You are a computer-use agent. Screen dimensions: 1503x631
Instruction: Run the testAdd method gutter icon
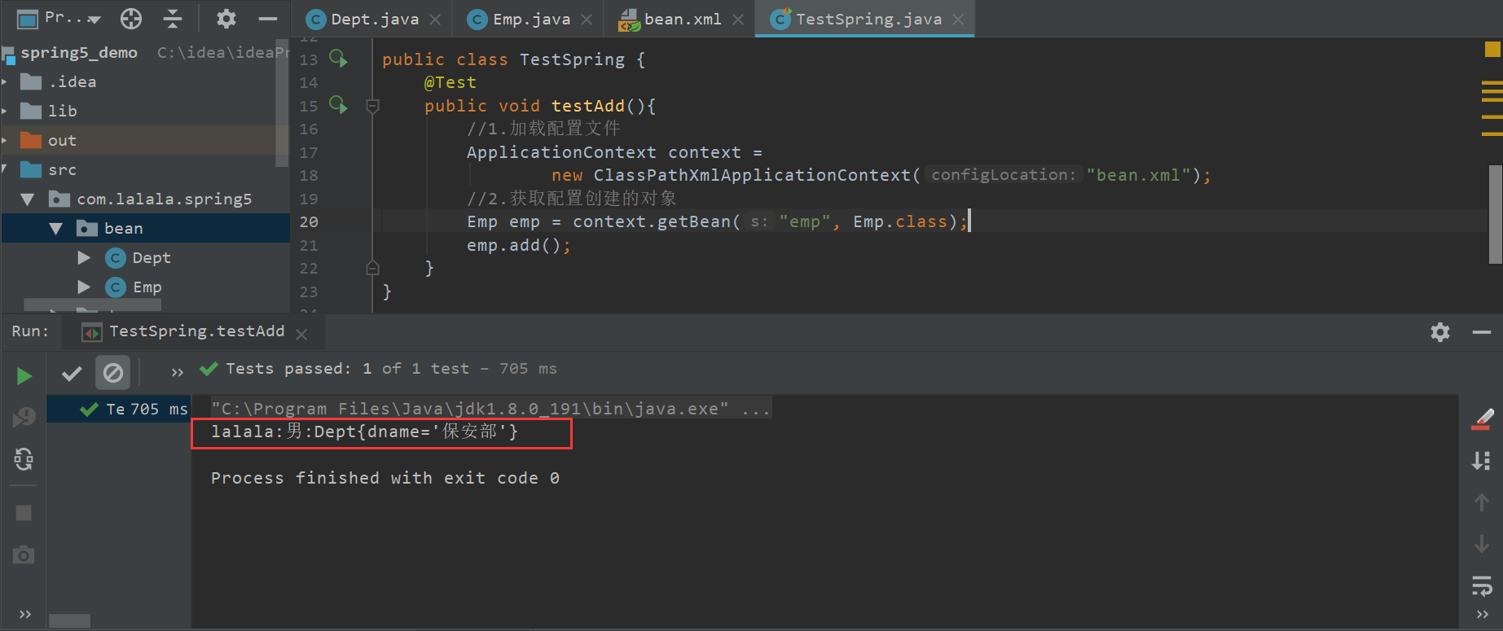pos(338,105)
